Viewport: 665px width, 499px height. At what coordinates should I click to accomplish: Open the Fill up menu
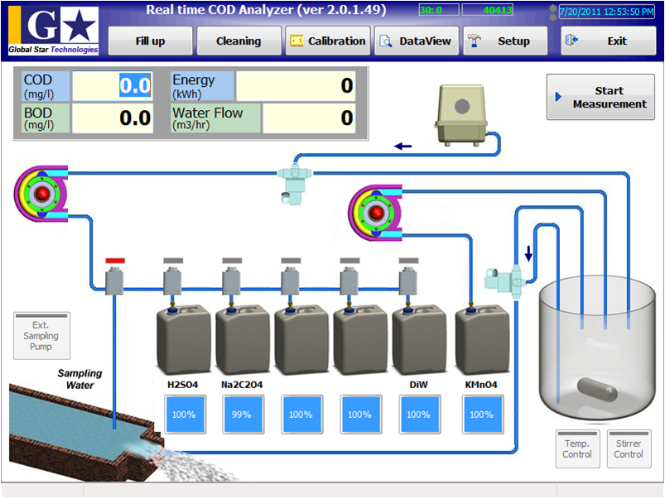(x=150, y=40)
